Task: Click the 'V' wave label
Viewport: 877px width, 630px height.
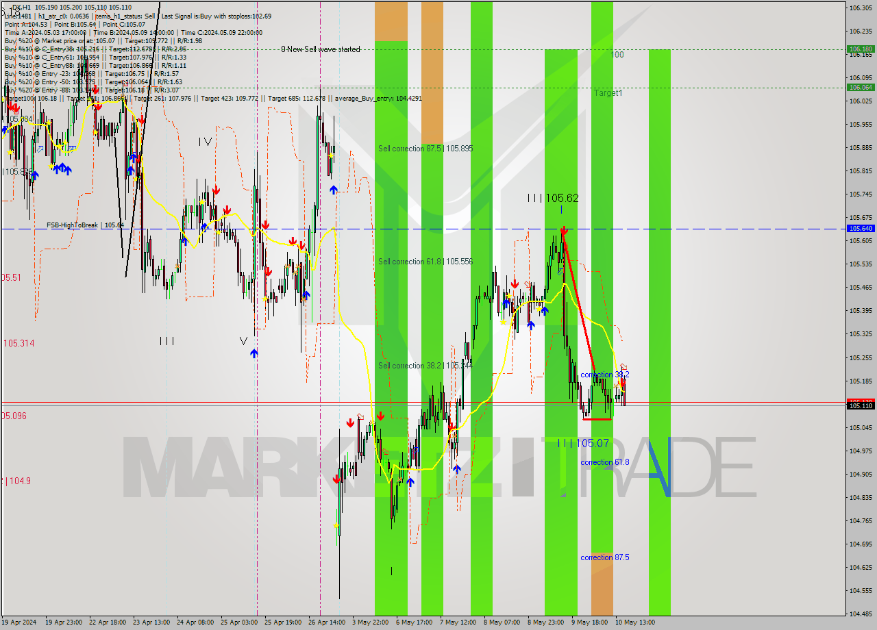Action: coord(243,340)
